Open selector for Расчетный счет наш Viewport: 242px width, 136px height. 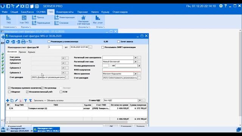pyautogui.click(x=139, y=62)
